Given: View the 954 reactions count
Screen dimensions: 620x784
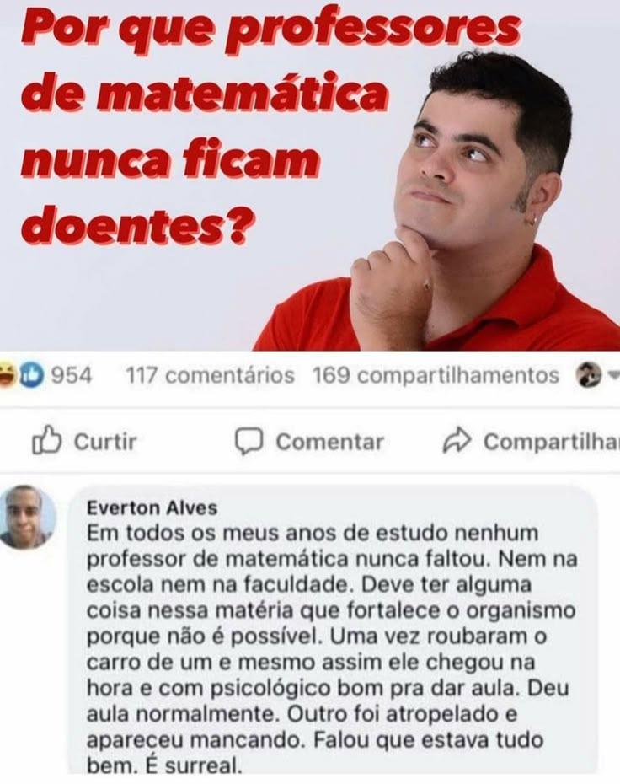Looking at the screenshot, I should pyautogui.click(x=72, y=375).
